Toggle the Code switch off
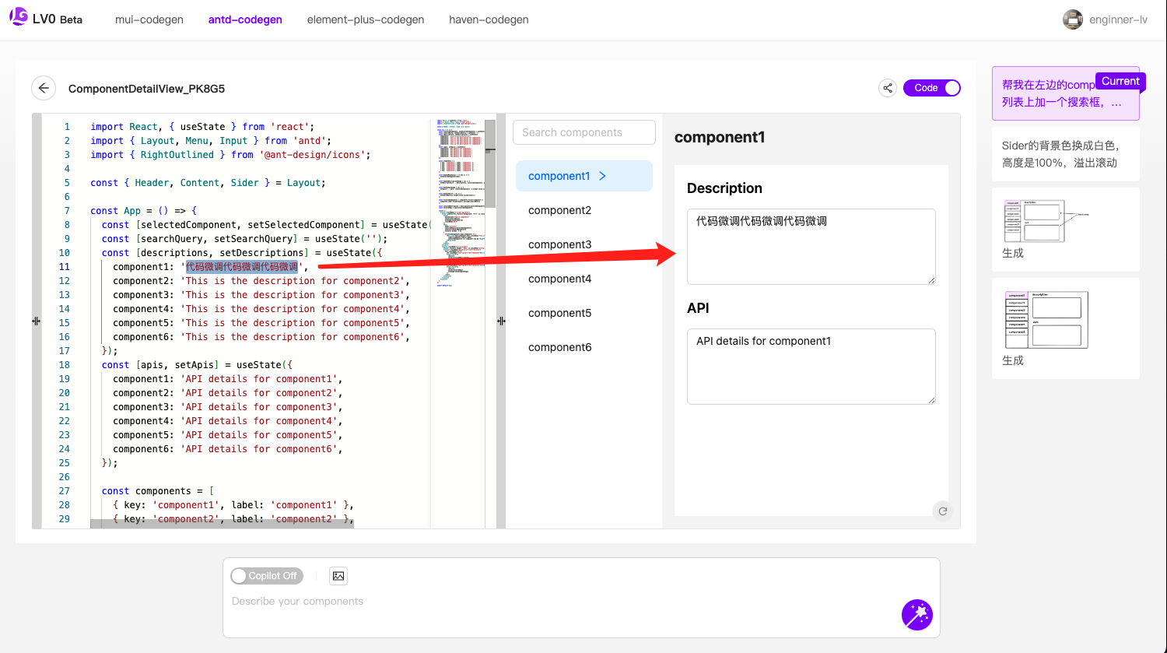 coord(932,88)
